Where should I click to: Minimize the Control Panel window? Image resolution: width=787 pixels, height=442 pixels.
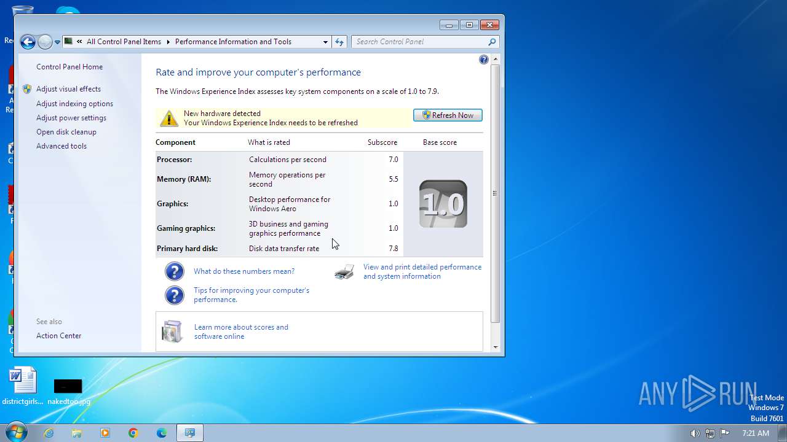(449, 25)
